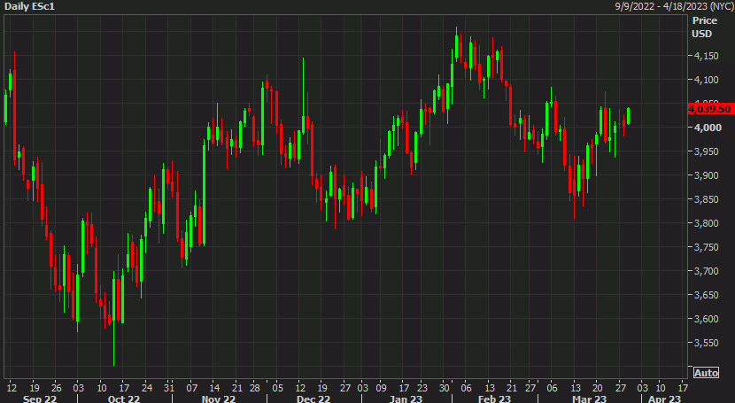Image resolution: width=735 pixels, height=403 pixels.
Task: Click the Auto scale button
Action: (706, 373)
